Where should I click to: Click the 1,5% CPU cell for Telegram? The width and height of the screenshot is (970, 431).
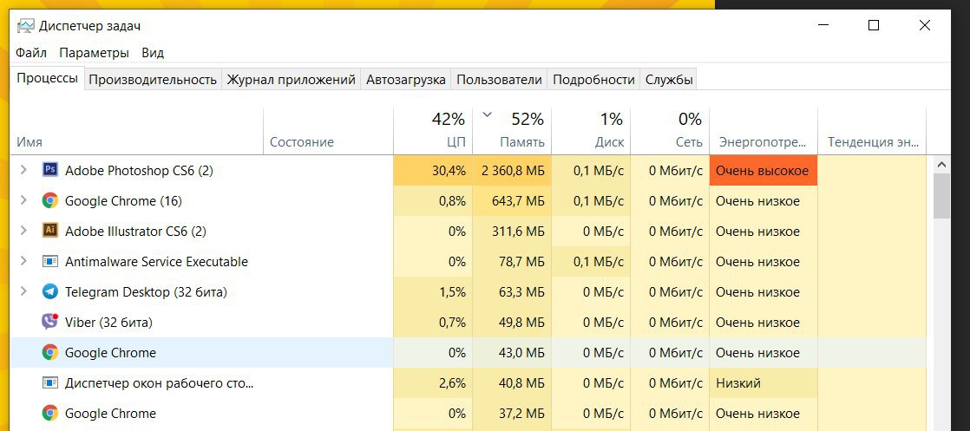point(433,291)
